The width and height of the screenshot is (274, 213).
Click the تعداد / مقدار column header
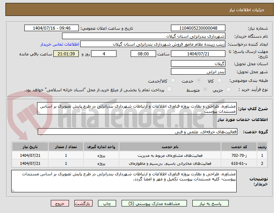[66, 147]
